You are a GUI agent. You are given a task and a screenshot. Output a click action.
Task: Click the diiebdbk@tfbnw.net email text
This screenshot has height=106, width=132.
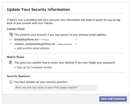(26, 39)
